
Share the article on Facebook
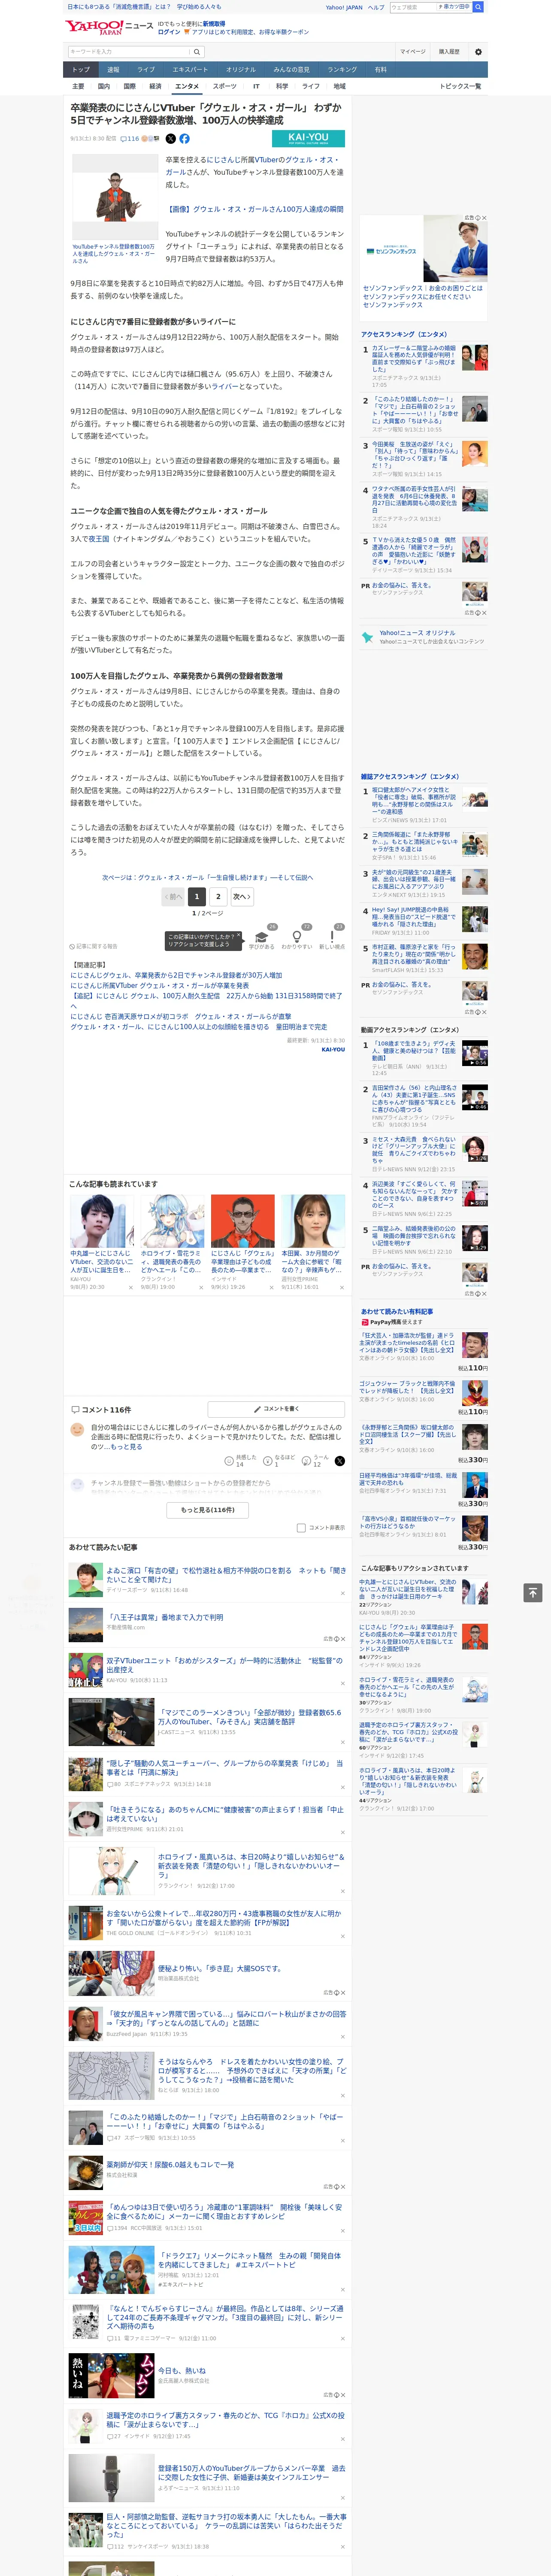[x=184, y=139]
